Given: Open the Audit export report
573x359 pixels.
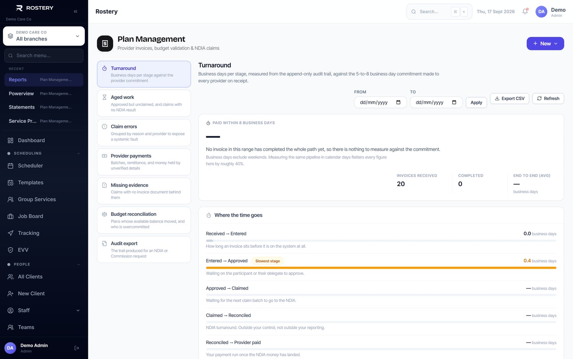Looking at the screenshot, I should pyautogui.click(x=144, y=250).
